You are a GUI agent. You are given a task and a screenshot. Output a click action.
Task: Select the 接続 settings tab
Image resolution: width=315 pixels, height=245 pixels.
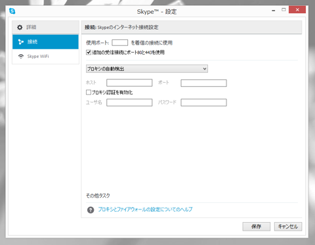pos(45,42)
